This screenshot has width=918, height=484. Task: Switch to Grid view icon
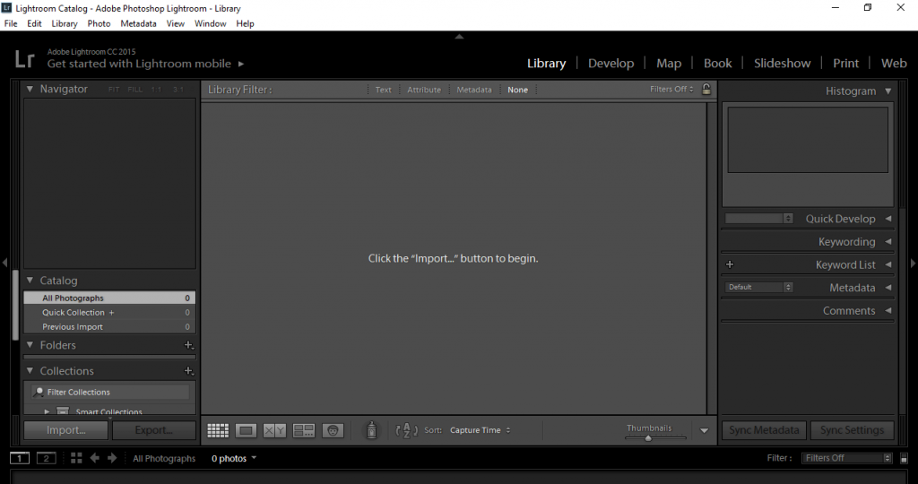[x=218, y=431]
